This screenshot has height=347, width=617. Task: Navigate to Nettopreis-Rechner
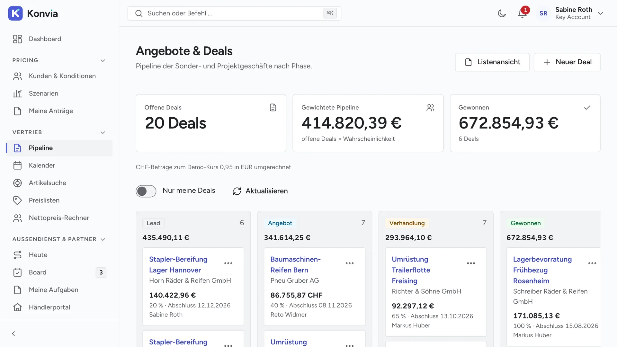pos(59,218)
